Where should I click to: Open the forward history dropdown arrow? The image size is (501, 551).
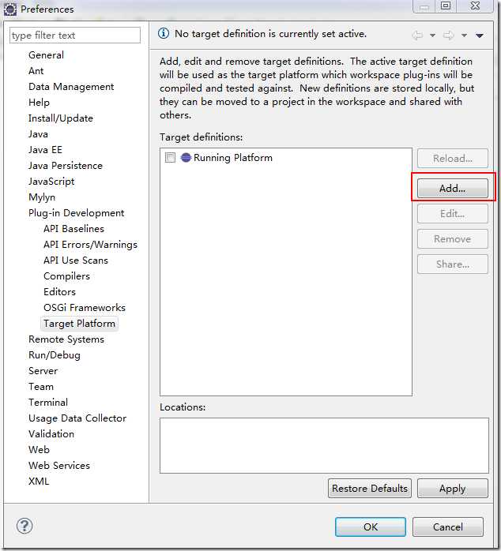coord(464,36)
